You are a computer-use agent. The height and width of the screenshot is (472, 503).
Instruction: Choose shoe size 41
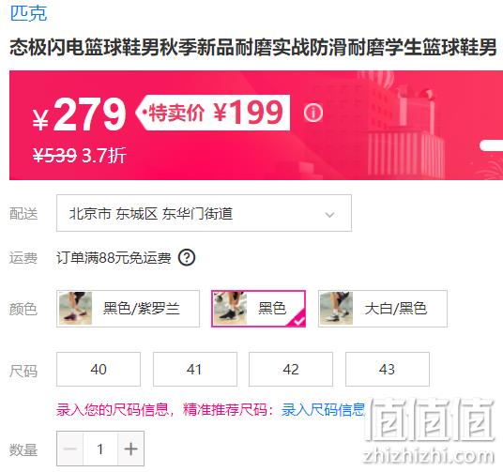(195, 370)
